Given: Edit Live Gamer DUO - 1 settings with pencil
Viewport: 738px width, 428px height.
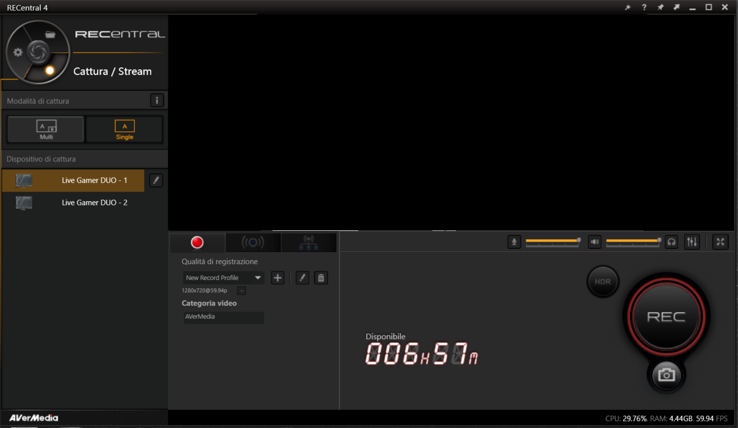Looking at the screenshot, I should (156, 180).
